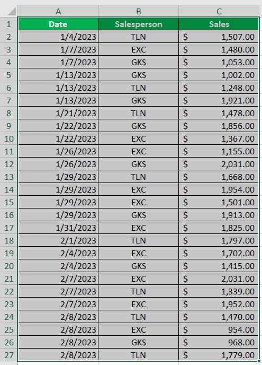
Task: Click the date cell 1/31/2023
Action: (x=58, y=228)
